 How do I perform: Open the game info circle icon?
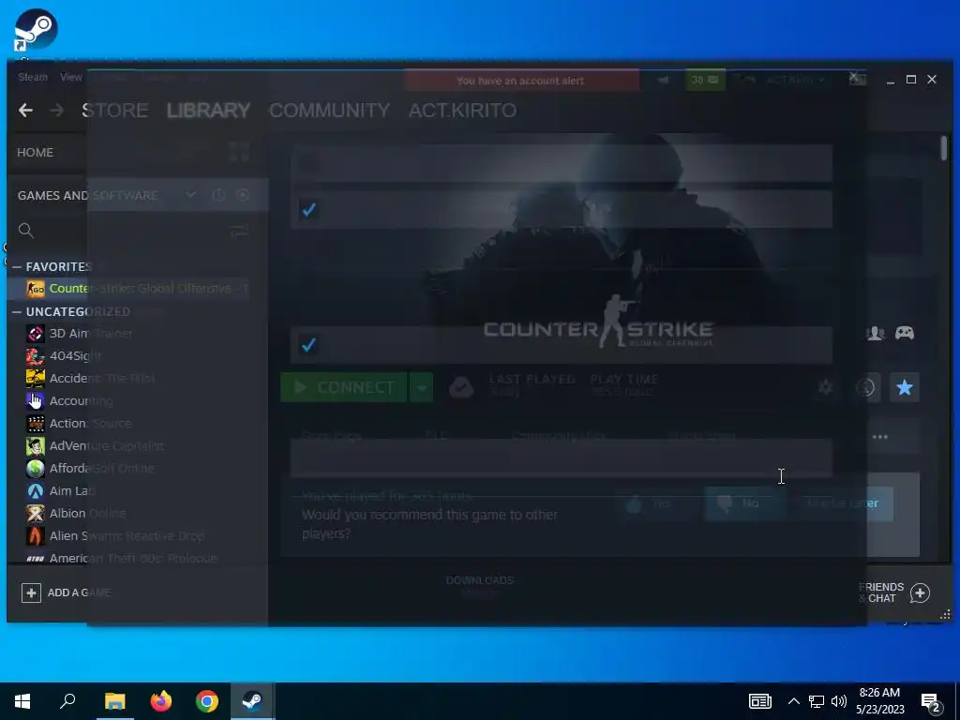(x=865, y=387)
